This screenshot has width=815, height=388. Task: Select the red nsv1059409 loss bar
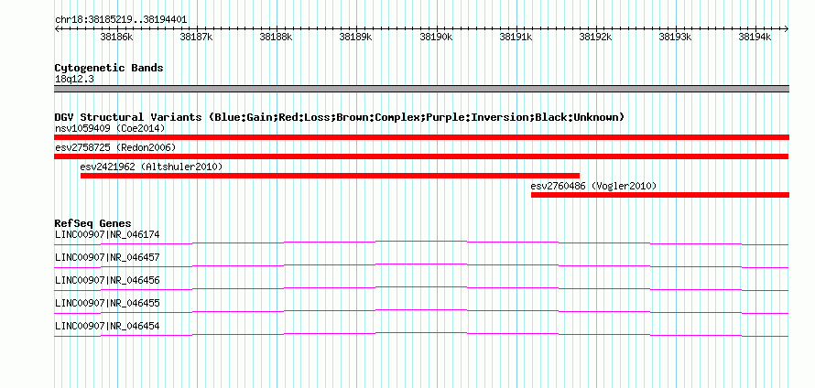click(421, 137)
